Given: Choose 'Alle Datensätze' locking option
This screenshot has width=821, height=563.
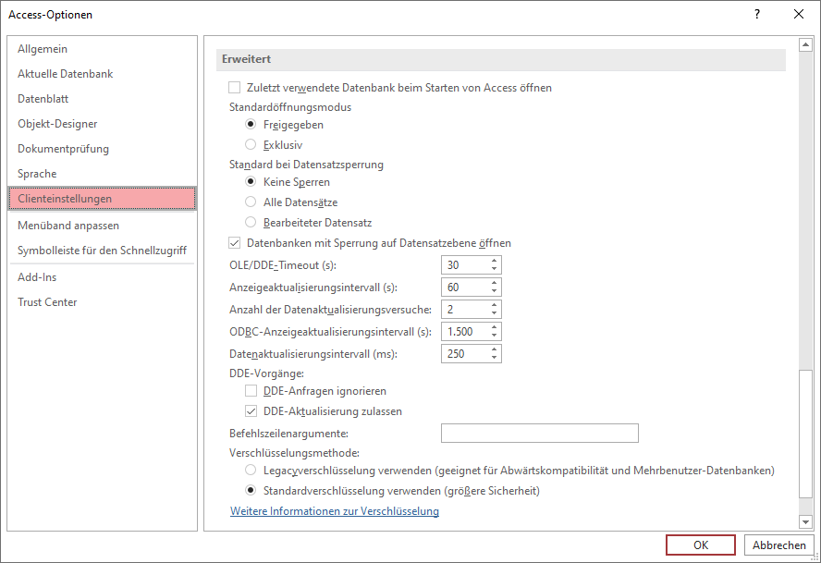Looking at the screenshot, I should pos(251,202).
